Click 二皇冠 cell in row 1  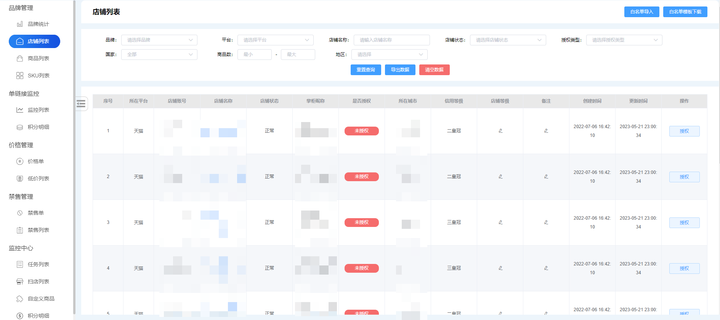(x=454, y=131)
